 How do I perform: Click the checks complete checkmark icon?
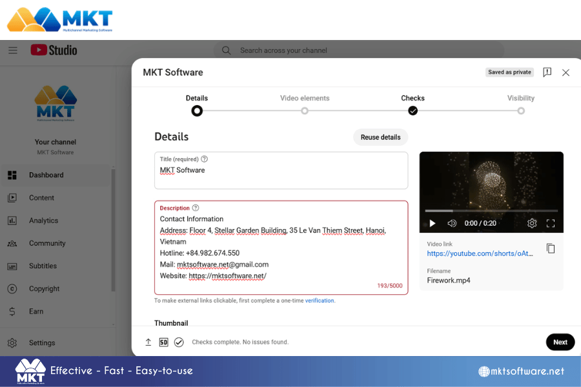point(179,342)
